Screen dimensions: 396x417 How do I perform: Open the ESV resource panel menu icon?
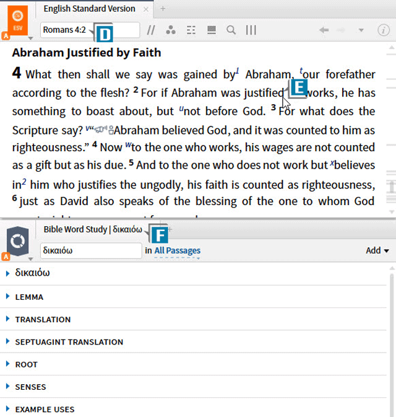17,20
